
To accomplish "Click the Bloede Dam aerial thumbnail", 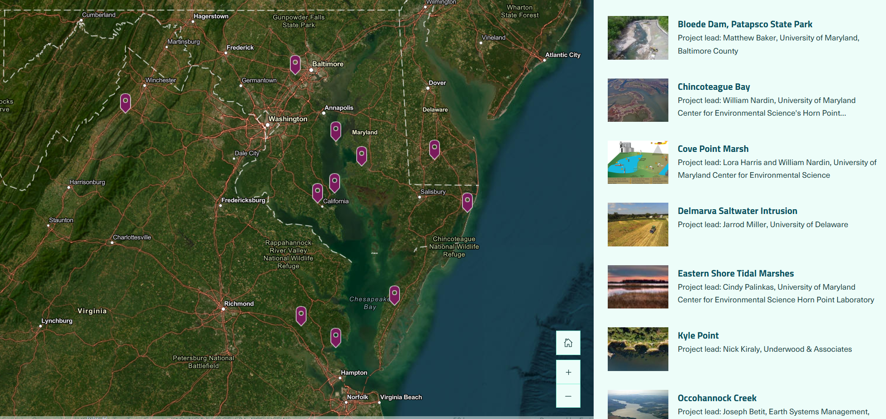I will (x=637, y=38).
